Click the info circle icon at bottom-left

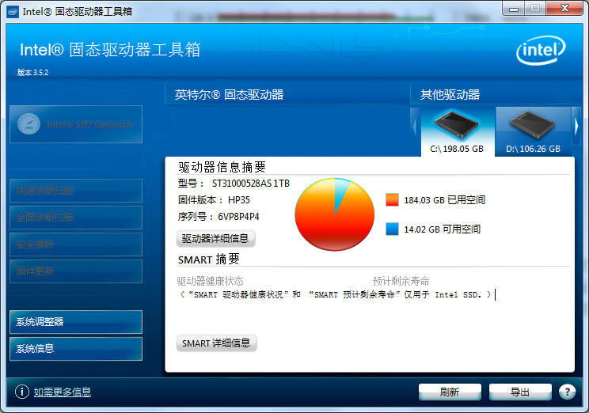tap(21, 392)
